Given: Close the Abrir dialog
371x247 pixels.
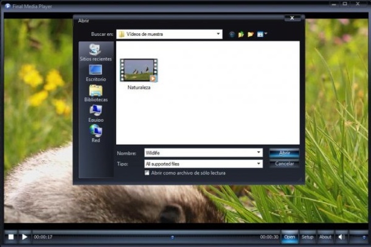Looking at the screenshot, I should 292,18.
